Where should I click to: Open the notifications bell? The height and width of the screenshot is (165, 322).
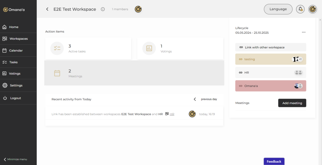pyautogui.click(x=300, y=9)
